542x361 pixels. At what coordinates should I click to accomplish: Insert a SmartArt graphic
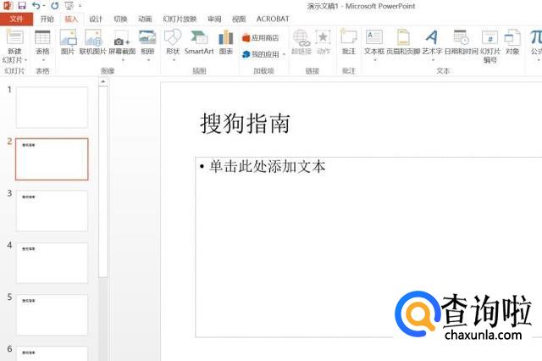coord(199,42)
